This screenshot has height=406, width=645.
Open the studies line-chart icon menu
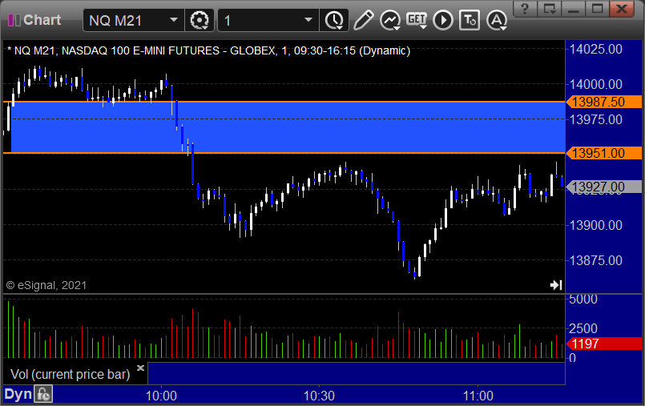click(x=390, y=20)
